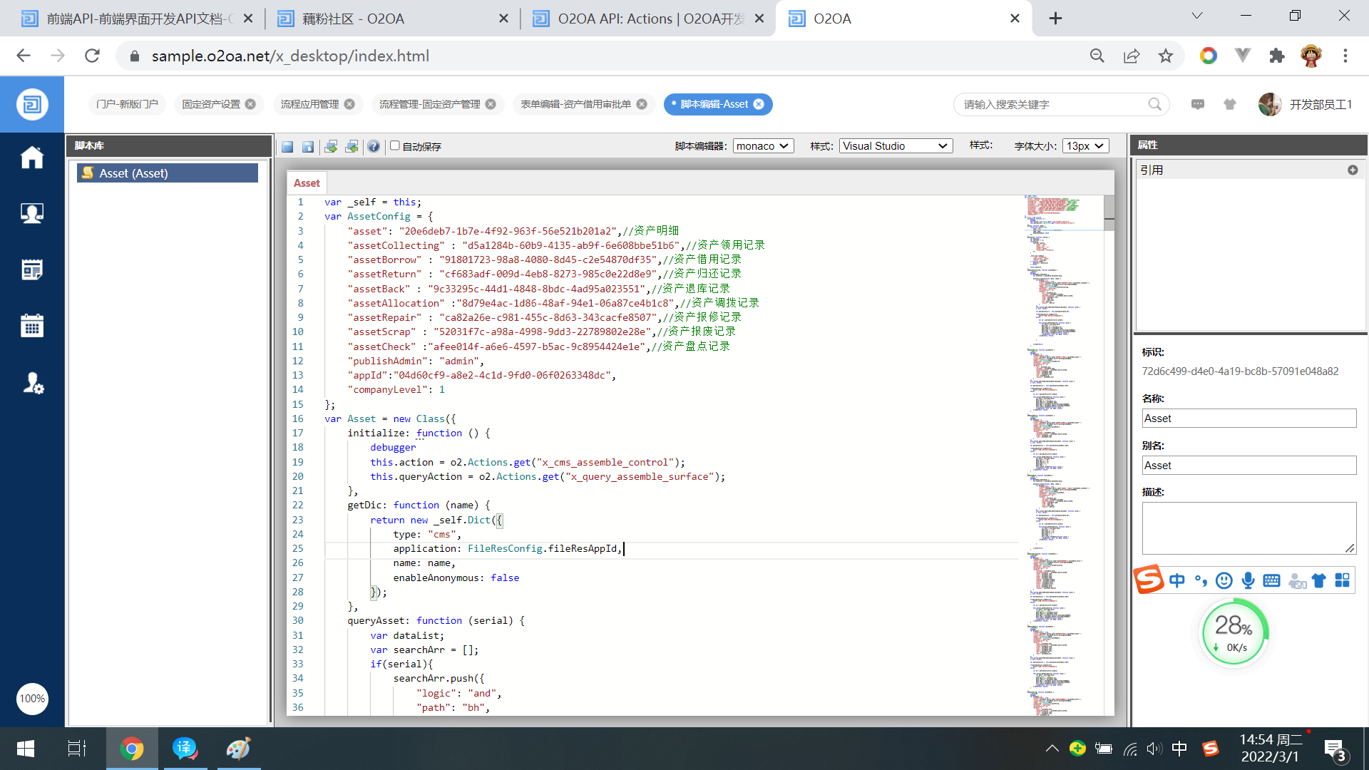Open the calendar icon in left sidebar
1369x770 pixels.
coord(32,326)
